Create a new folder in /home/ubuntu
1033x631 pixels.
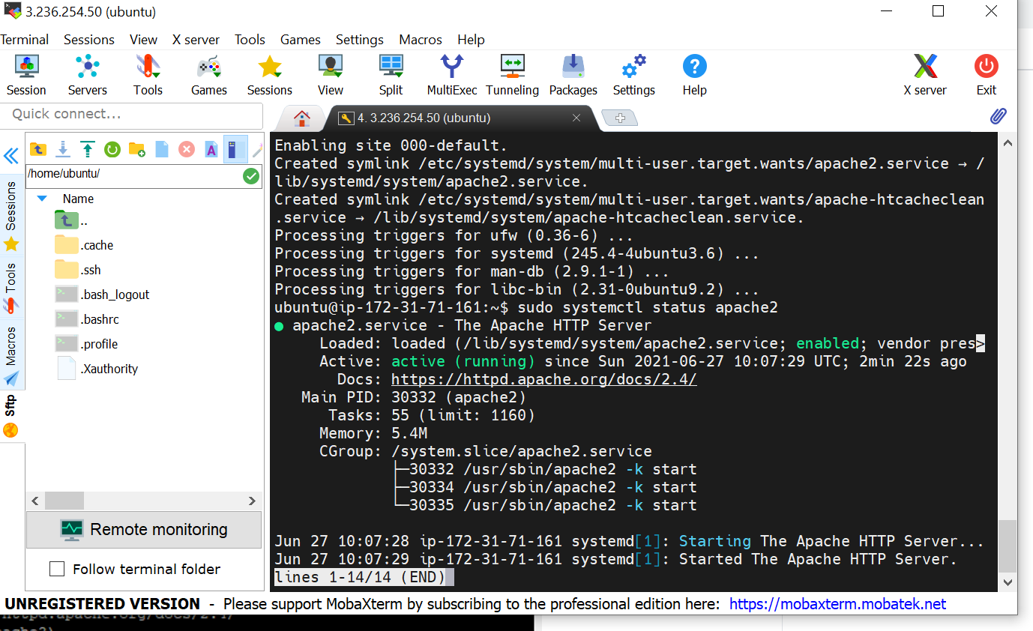pyautogui.click(x=137, y=149)
